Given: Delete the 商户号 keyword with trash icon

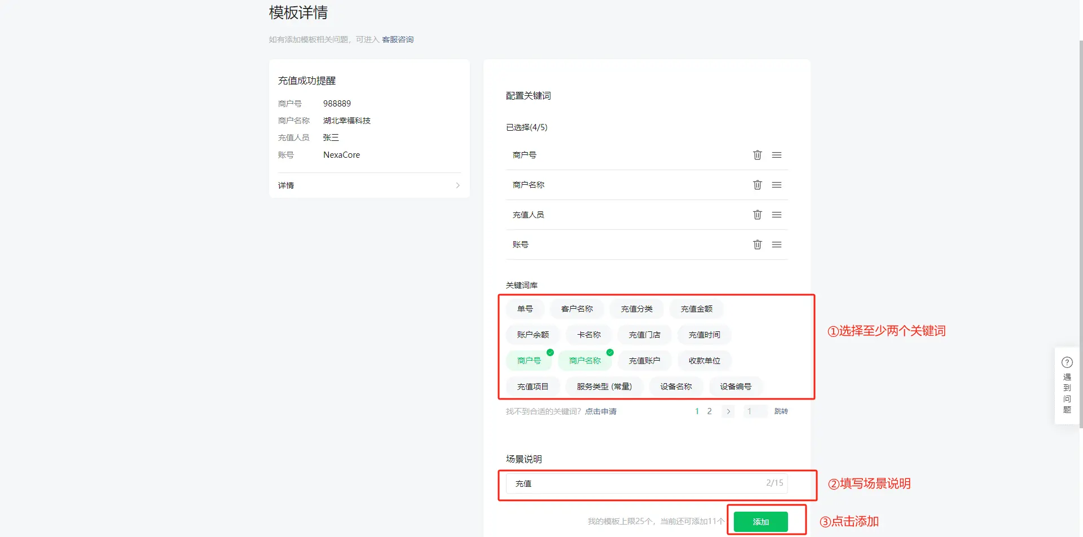Looking at the screenshot, I should point(757,155).
